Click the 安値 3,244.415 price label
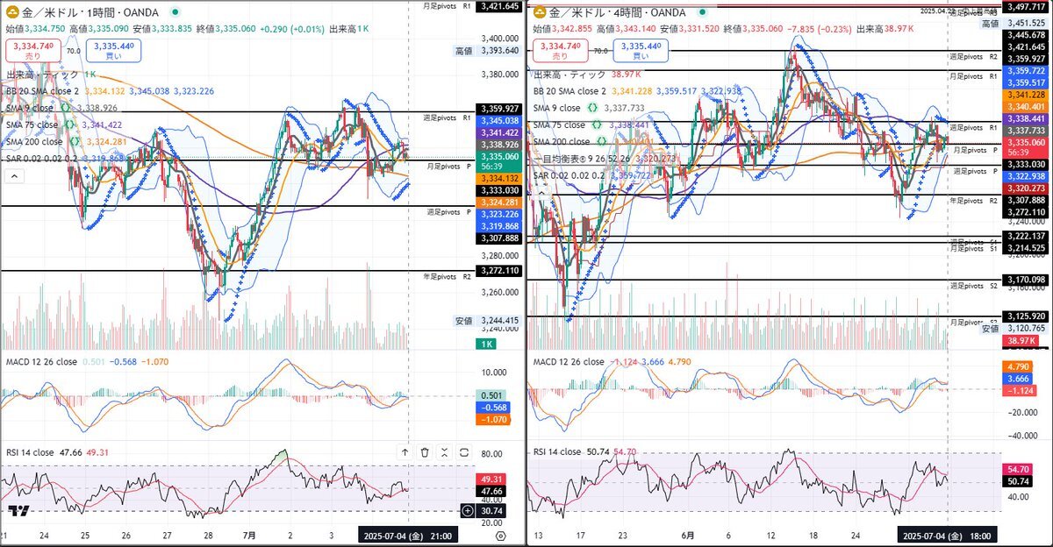The width and height of the screenshot is (1053, 547). (x=488, y=321)
